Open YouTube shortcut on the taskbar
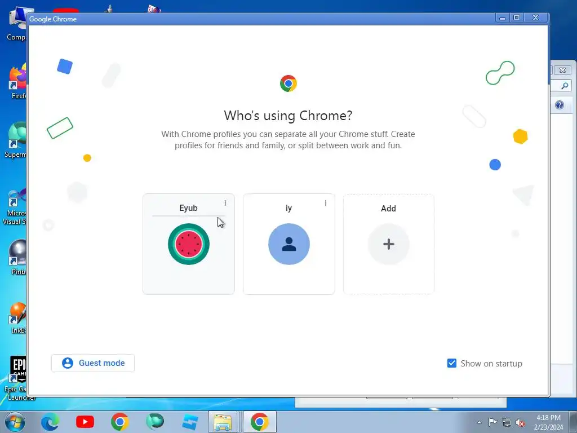577x433 pixels. pyautogui.click(x=85, y=422)
